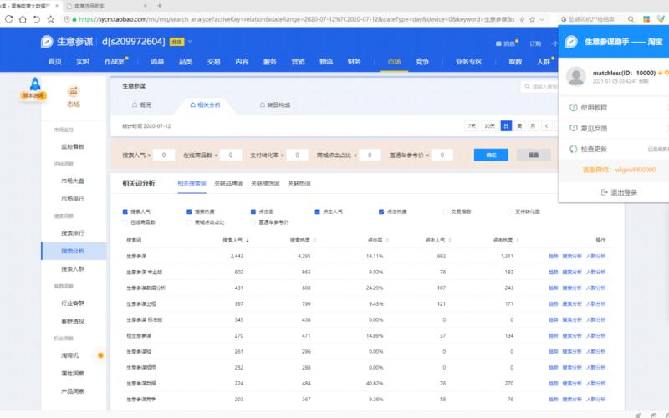Click the browser reload icon

click(x=8, y=18)
